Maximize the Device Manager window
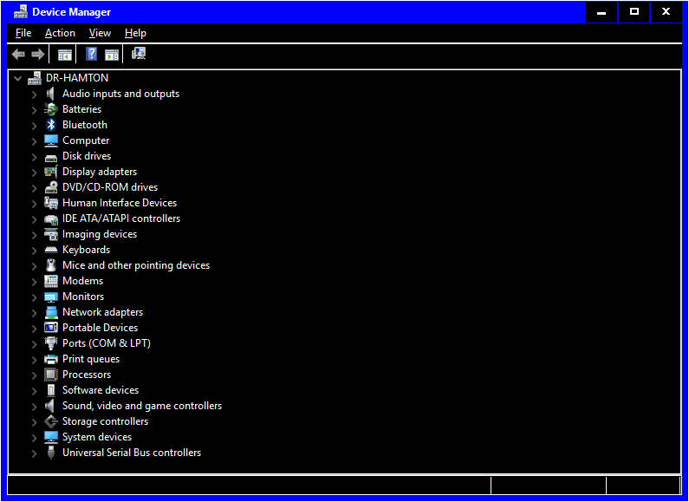This screenshot has width=689, height=502. 634,12
